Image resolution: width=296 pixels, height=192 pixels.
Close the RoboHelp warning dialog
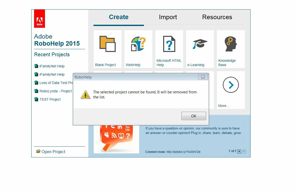click(x=203, y=77)
